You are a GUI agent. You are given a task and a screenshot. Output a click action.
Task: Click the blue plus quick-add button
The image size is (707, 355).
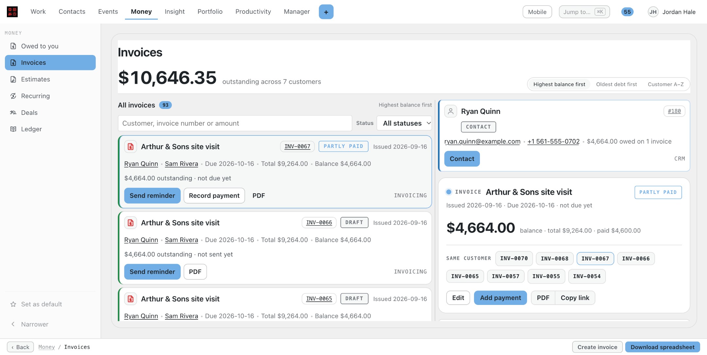click(326, 12)
